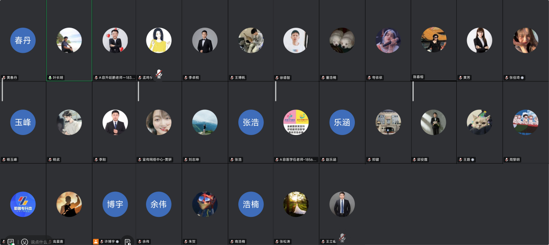Click the orange host badge beside 许博宇
The width and height of the screenshot is (549, 245).
click(96, 242)
